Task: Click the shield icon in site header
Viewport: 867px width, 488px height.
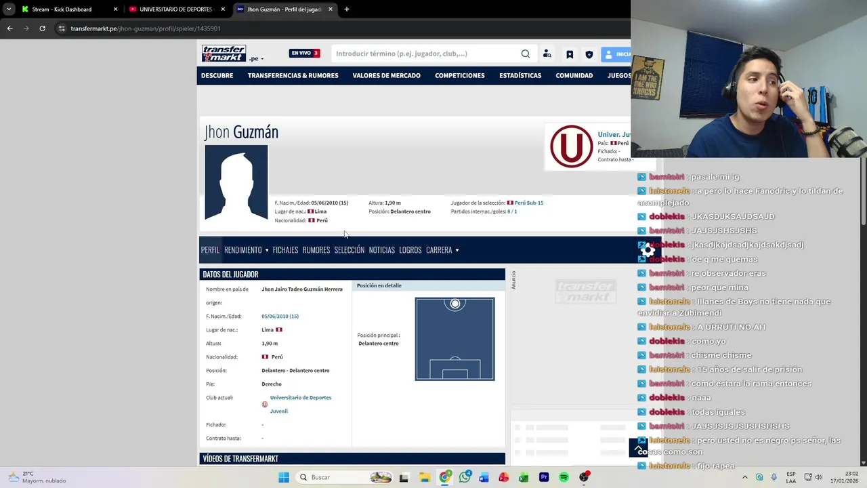Action: (589, 54)
